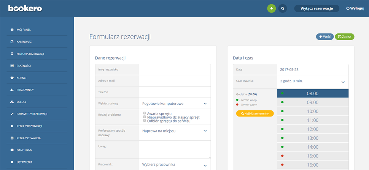Tick Odbiór sprzętu do serwisu checkbox
Screen dimensions: 369x170
click(145, 120)
